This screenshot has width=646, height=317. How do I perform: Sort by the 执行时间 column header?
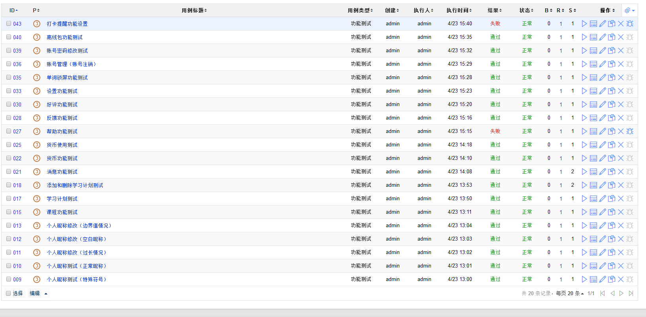pyautogui.click(x=459, y=10)
